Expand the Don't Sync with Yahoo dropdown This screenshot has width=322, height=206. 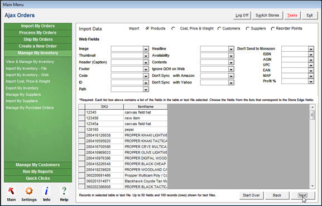point(231,82)
